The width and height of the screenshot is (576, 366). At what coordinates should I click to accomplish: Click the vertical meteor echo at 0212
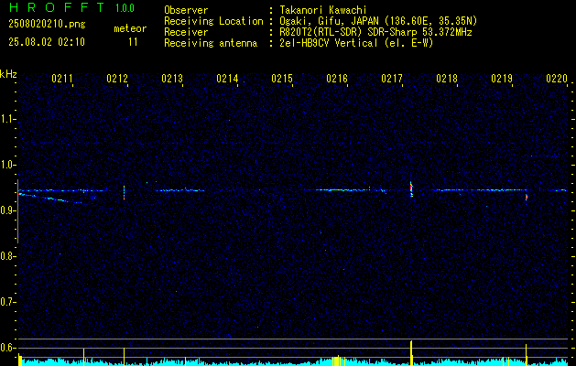125,192
